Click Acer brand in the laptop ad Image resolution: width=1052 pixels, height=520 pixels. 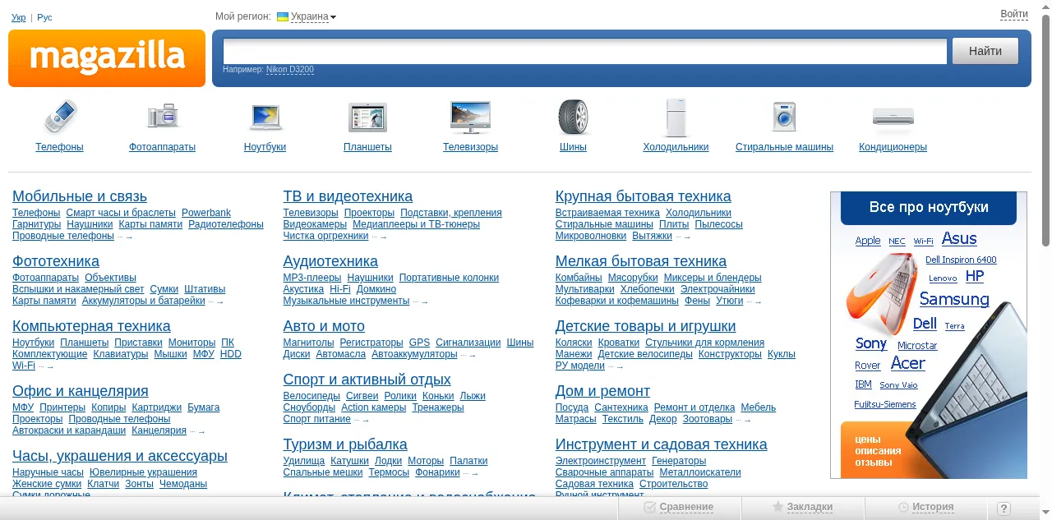pos(907,363)
